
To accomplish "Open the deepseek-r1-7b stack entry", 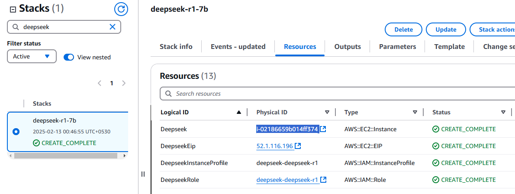I will [x=55, y=120].
